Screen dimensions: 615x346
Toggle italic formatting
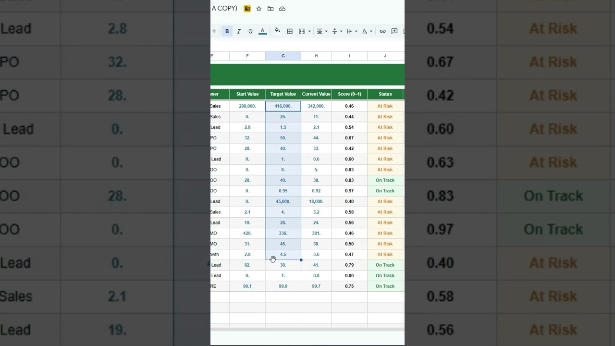[x=239, y=31]
